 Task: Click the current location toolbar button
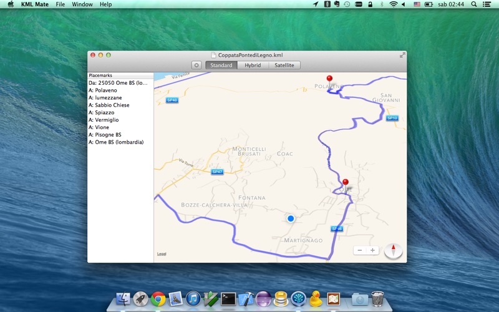point(196,66)
